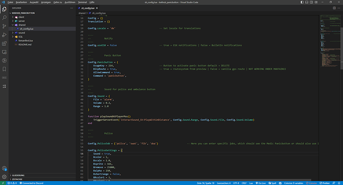Toggle the bottom panel layout button
Image resolution: width=343 pixels, height=185 pixels.
(307, 2)
